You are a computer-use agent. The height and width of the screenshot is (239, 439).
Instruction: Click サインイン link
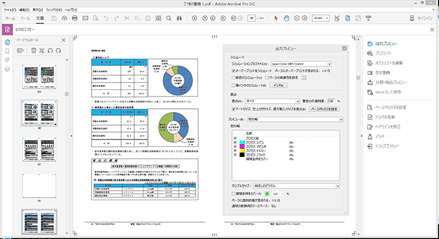click(425, 18)
